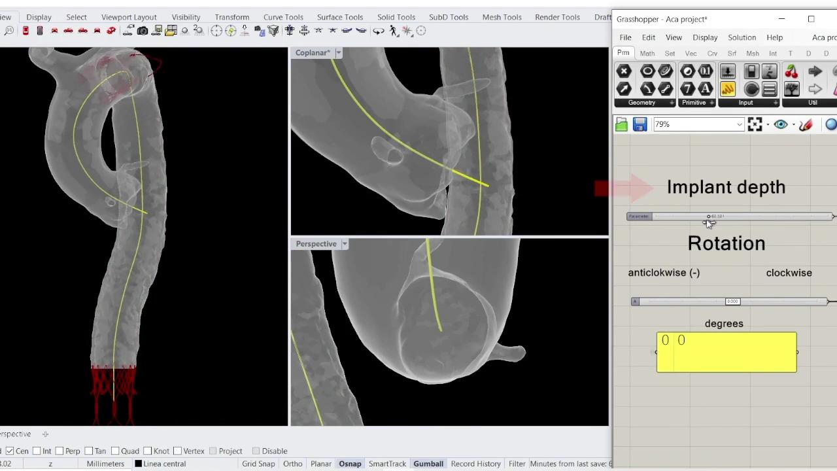Open the Coplanar viewport dropdown arrow

(x=338, y=52)
